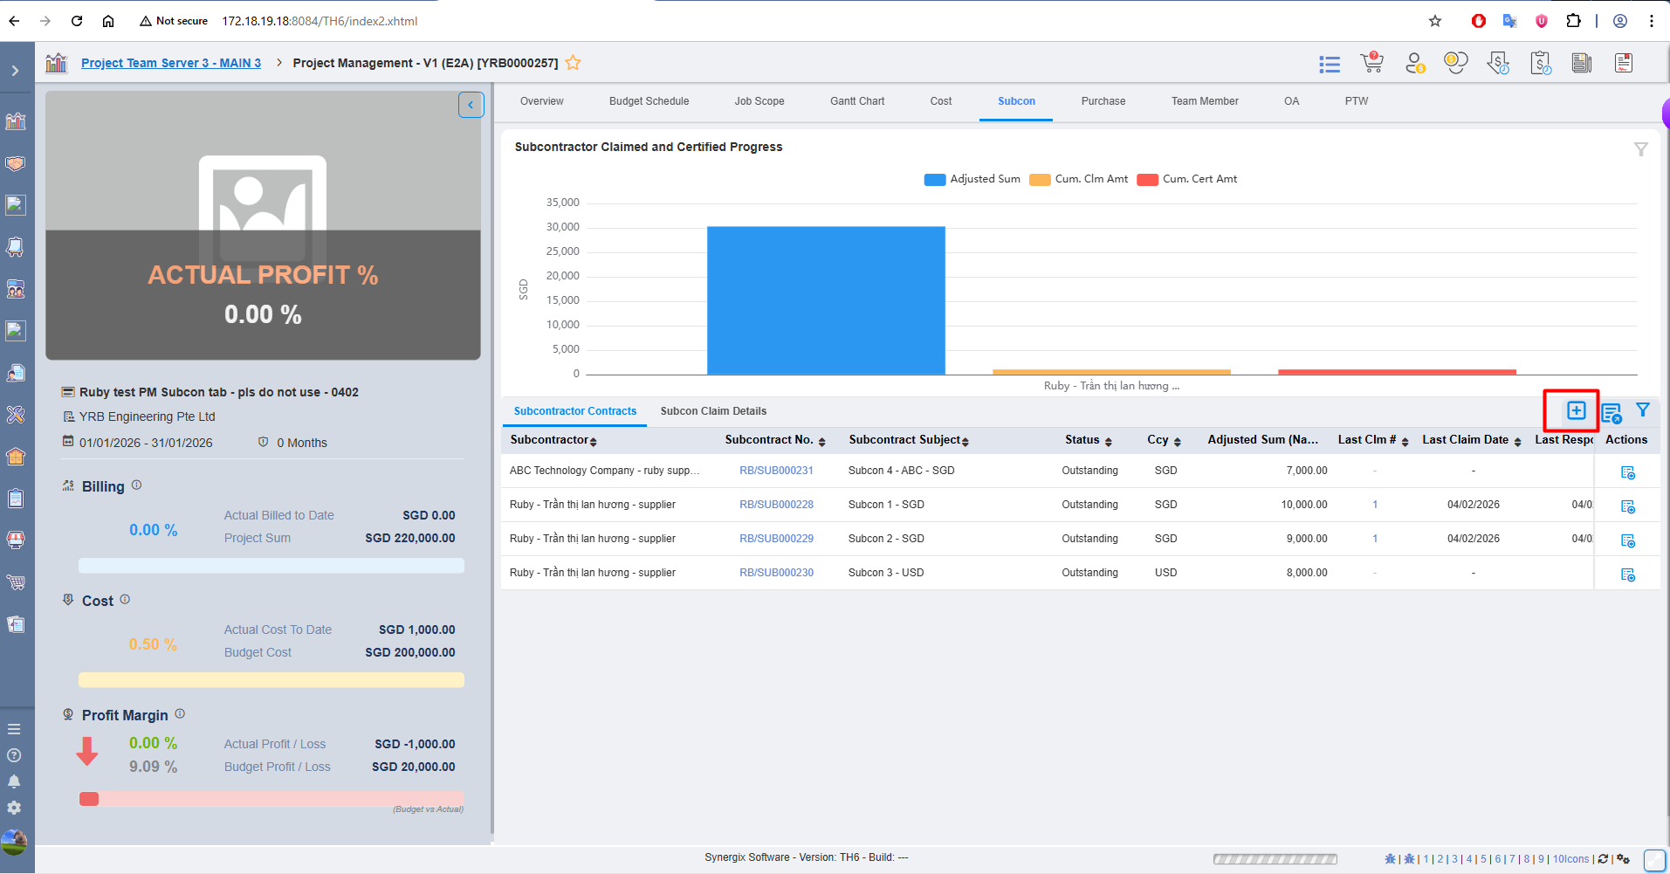
Task: Open the help question mark icon
Action: [14, 755]
